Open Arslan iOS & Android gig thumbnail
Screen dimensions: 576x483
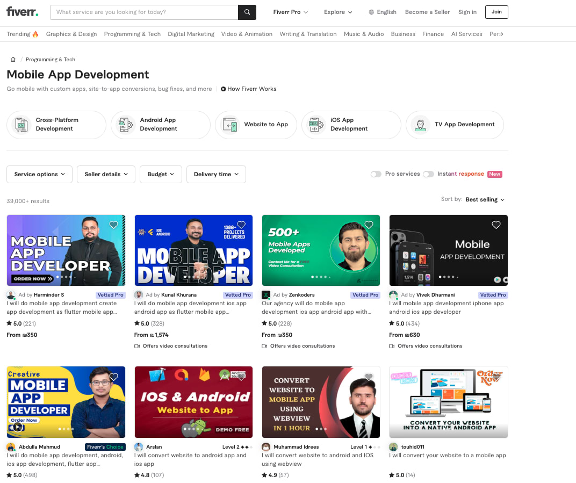pyautogui.click(x=193, y=402)
